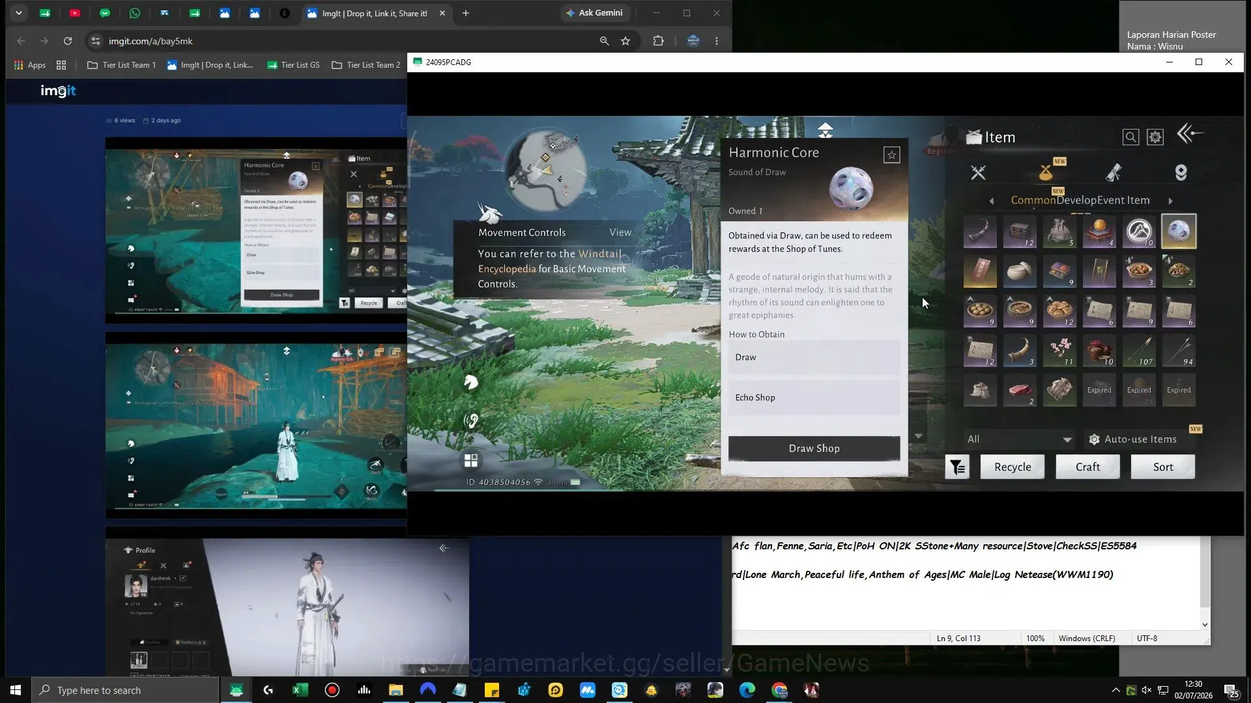Open inventory settings gear icon
The width and height of the screenshot is (1251, 703).
(x=1155, y=137)
